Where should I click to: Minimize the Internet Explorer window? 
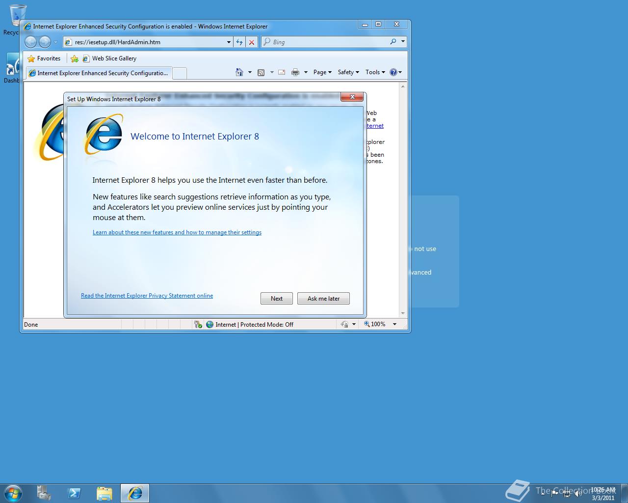click(x=365, y=24)
